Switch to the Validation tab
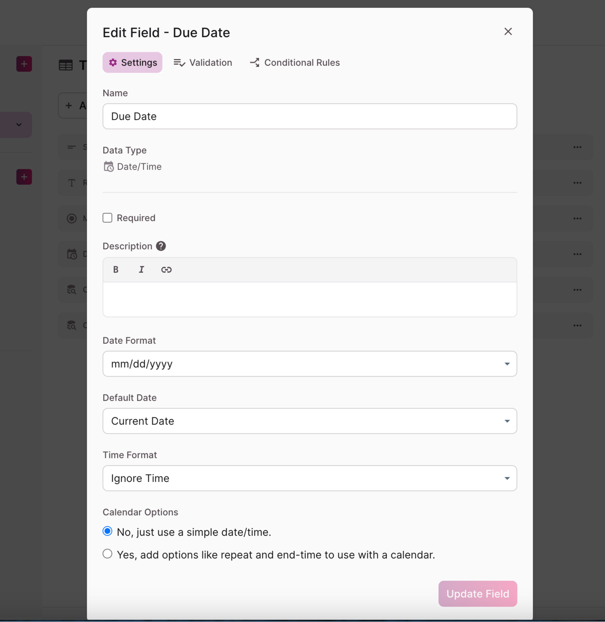The image size is (605, 622). click(x=203, y=63)
